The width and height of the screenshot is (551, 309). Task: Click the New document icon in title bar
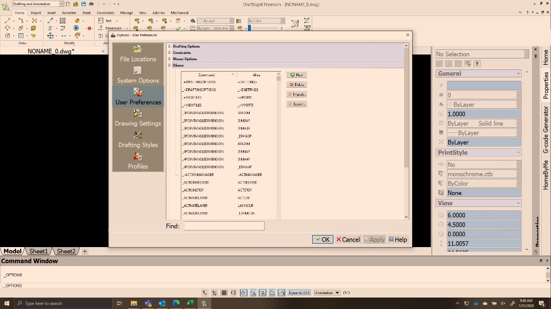(x=68, y=4)
